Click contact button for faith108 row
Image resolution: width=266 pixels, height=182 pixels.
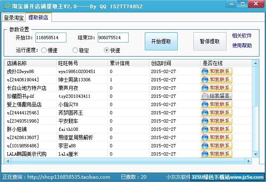216,129
